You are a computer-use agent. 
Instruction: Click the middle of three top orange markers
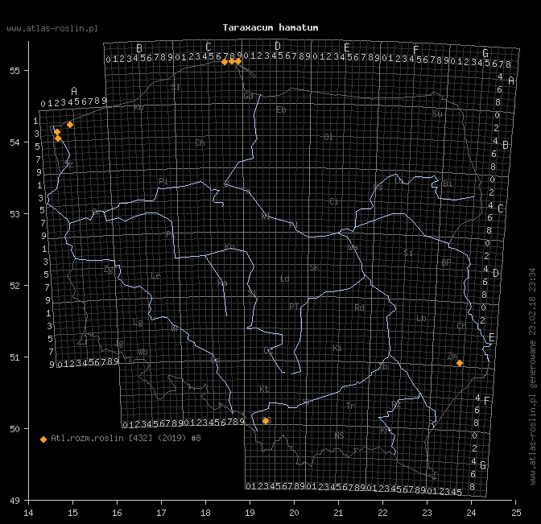point(232,61)
